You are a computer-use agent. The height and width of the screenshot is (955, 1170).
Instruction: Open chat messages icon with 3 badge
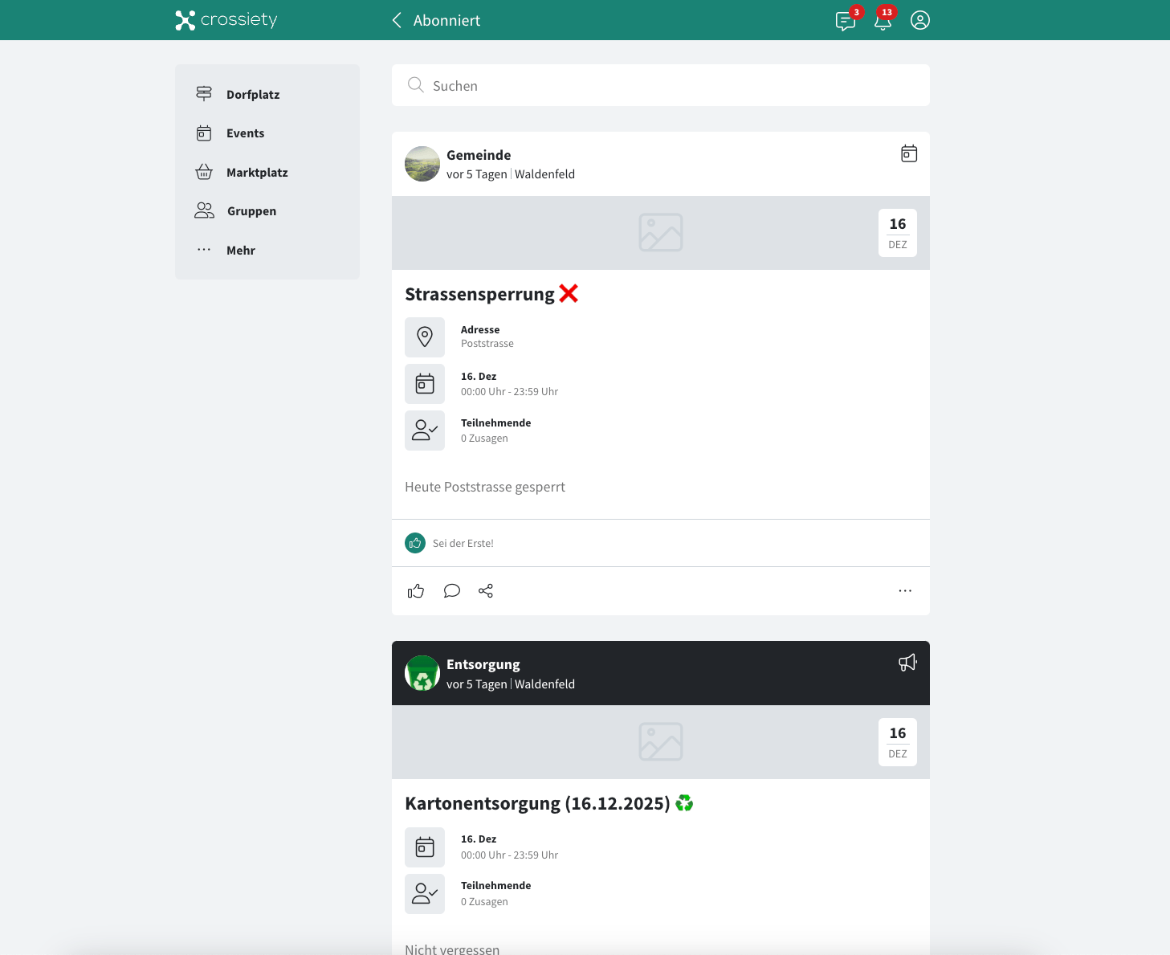[x=846, y=21]
